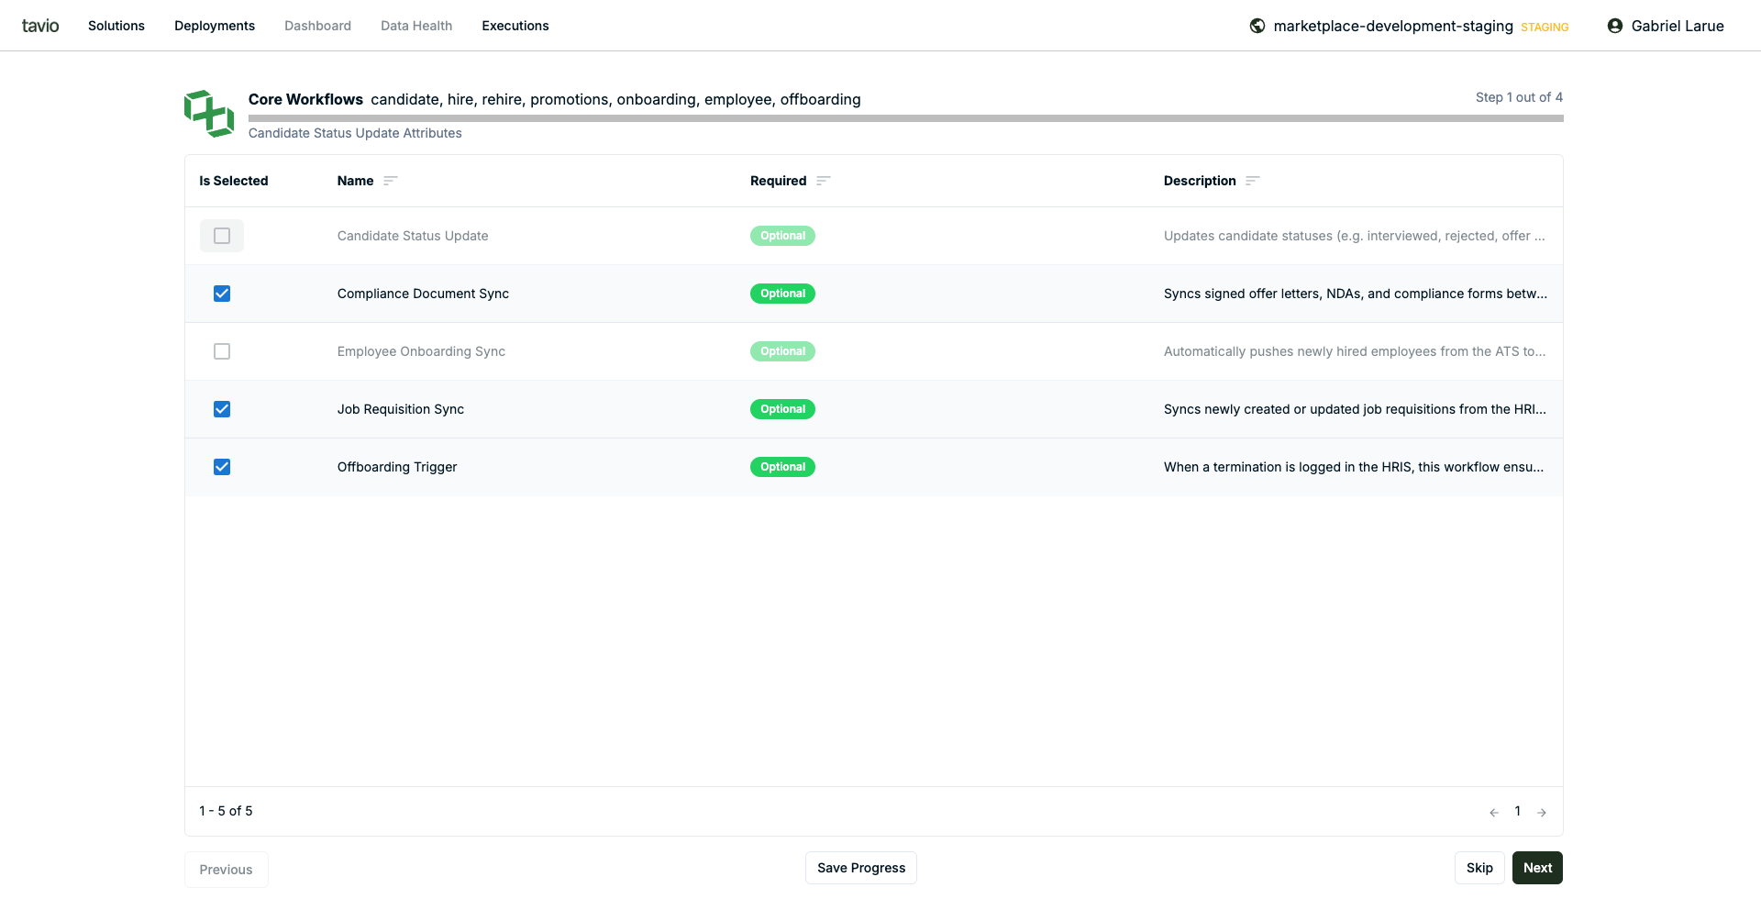Click the green Core Workflows cube icon
Viewport: 1761px width, 910px height.
(209, 114)
